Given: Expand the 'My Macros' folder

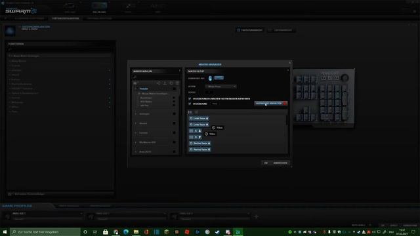Looking at the screenshot, I should point(136,142).
